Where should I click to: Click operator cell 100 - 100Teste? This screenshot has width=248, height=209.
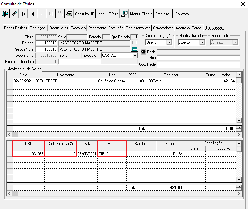coord(171,81)
